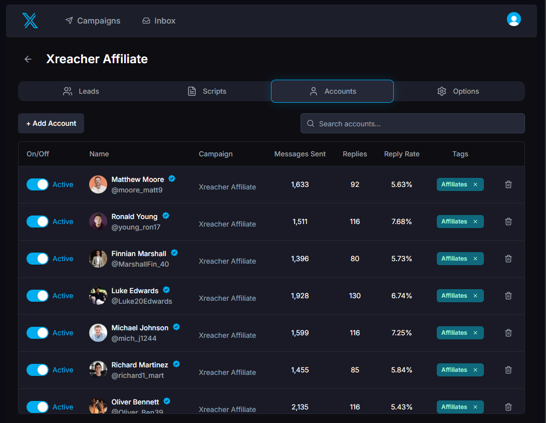Click Luke Edwards' verified badge
Viewport: 546px width, 423px height.
pos(166,290)
